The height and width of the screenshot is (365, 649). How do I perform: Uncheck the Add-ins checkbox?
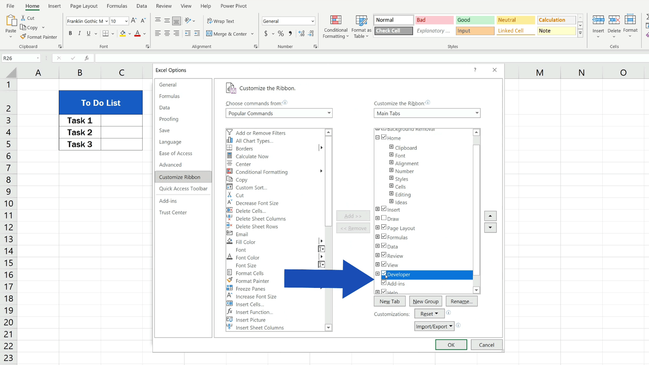click(x=384, y=282)
